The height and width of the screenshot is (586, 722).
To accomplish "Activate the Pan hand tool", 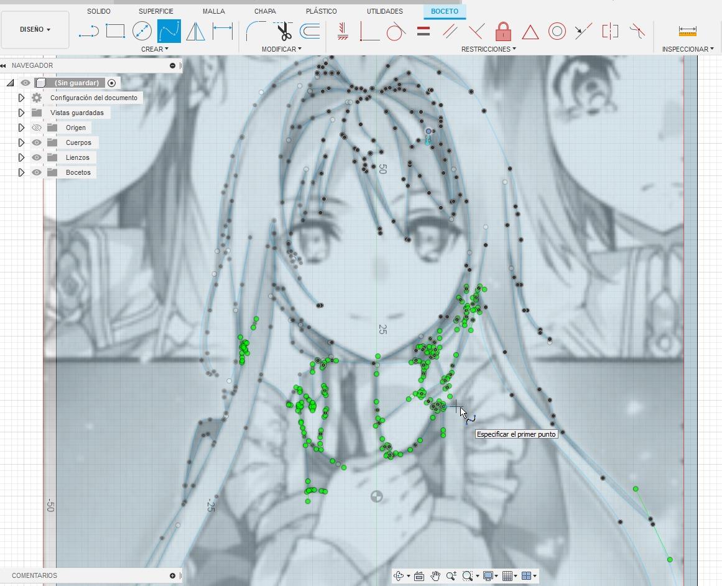I will coord(435,576).
